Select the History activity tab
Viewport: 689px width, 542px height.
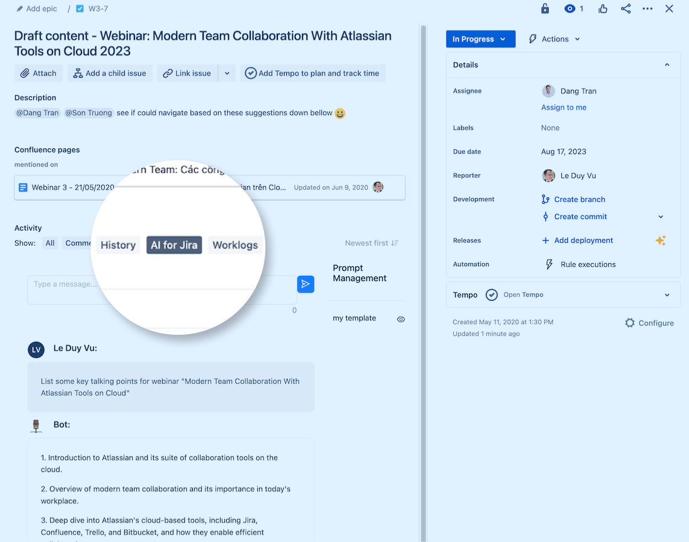click(x=118, y=245)
